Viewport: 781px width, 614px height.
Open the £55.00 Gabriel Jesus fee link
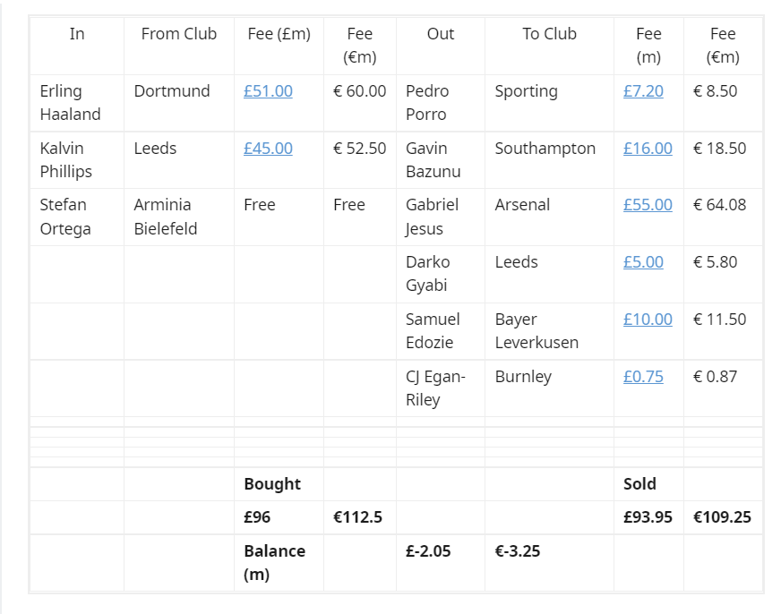tap(648, 204)
